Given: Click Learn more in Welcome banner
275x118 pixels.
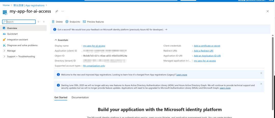Looking at the screenshot, I should pos(182,75).
